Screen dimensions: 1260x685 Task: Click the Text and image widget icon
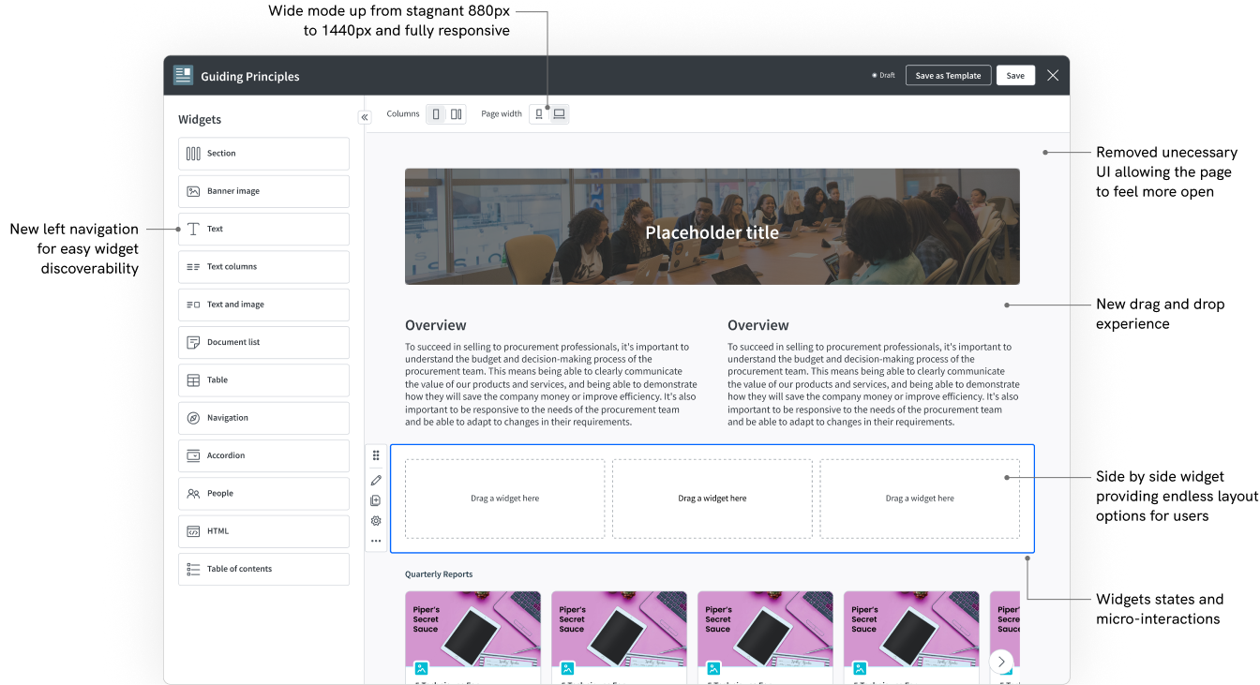(x=193, y=305)
